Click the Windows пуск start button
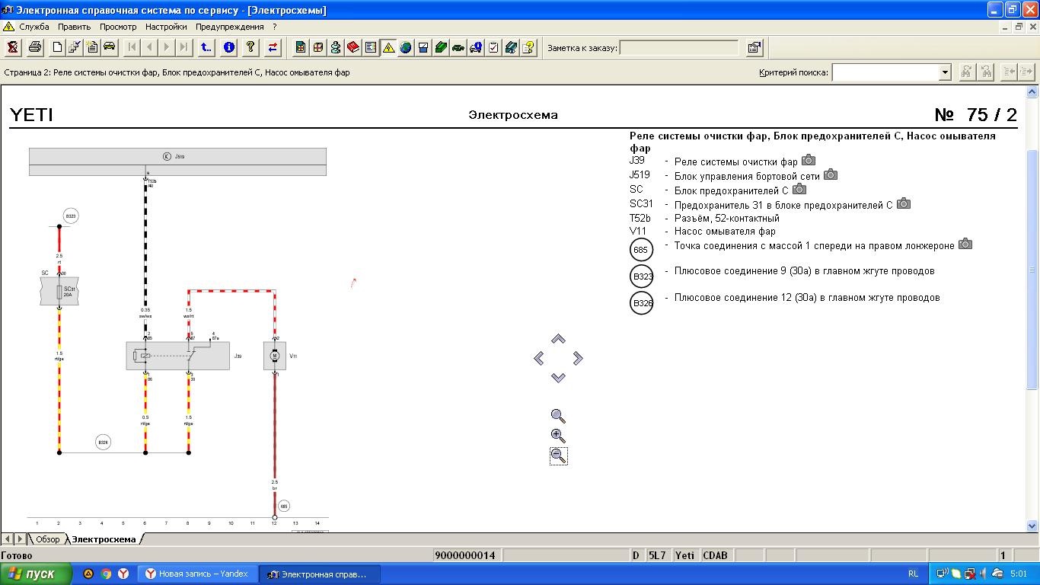 point(37,574)
